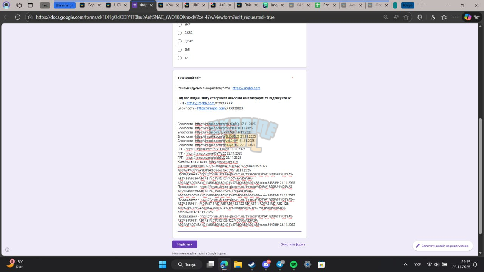Open the zoom magnifier in address bar

(386, 17)
